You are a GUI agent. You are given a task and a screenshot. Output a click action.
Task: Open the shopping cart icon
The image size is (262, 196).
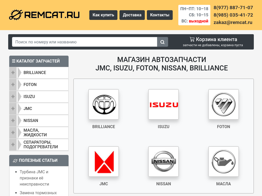point(192,39)
